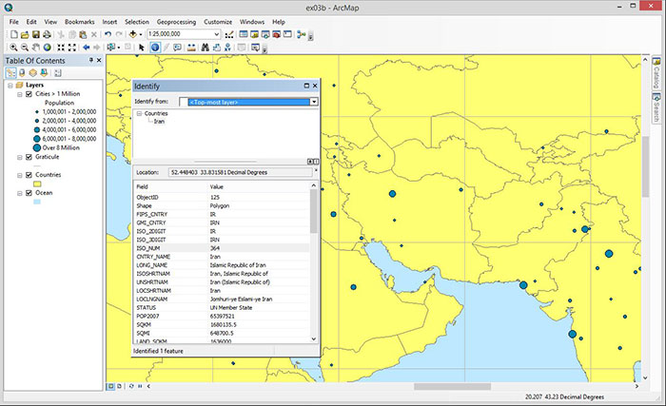Click List By Drawing Order
This screenshot has width=666, height=406.
tap(10, 72)
